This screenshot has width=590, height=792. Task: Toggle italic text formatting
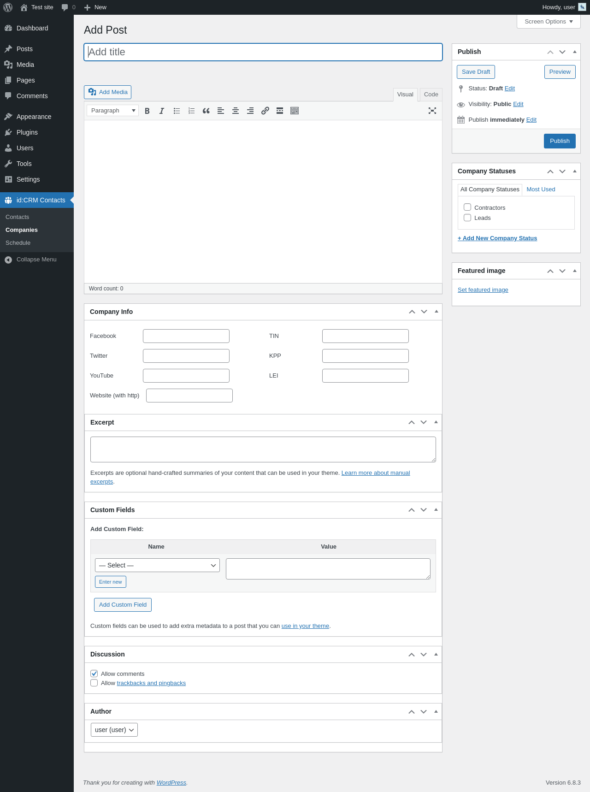click(162, 111)
